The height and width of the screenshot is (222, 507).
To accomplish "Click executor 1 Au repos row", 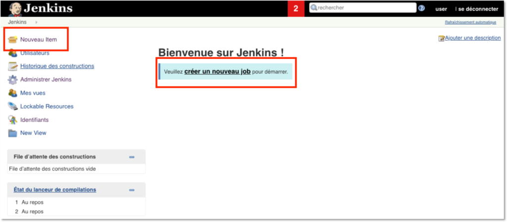I will pyautogui.click(x=76, y=202).
